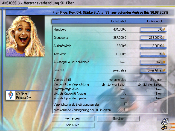Image resolution: width=175 pixels, height=131 pixels.
Task: Click Höchstgebot Torprämie value 10.000 €
Action: (x=121, y=54)
